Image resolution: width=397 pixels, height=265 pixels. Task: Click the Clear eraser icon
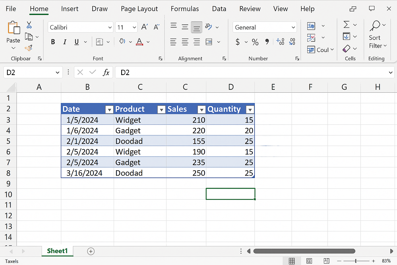(346, 48)
